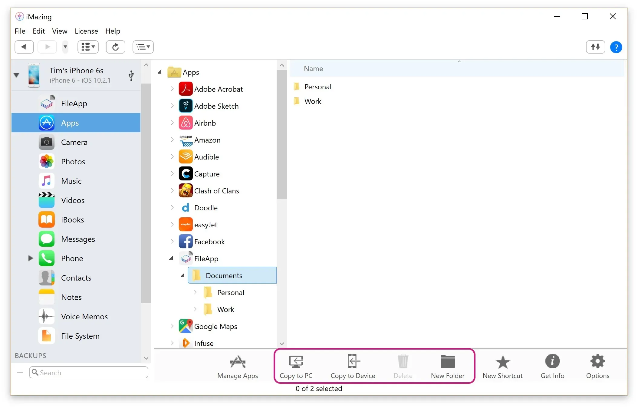
Task: Click Copy to PC
Action: [x=296, y=366]
